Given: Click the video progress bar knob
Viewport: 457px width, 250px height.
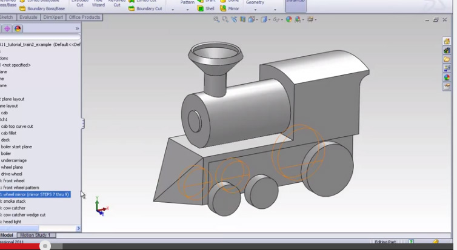Looking at the screenshot, I should [x=45, y=246].
